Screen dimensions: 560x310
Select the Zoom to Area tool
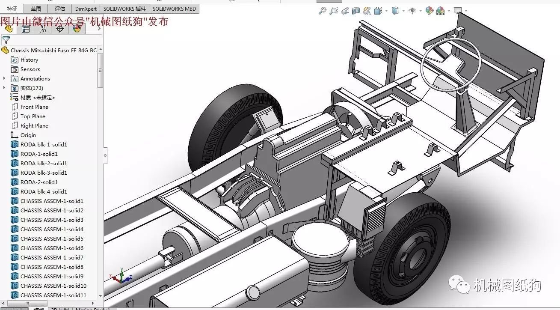coord(334,11)
